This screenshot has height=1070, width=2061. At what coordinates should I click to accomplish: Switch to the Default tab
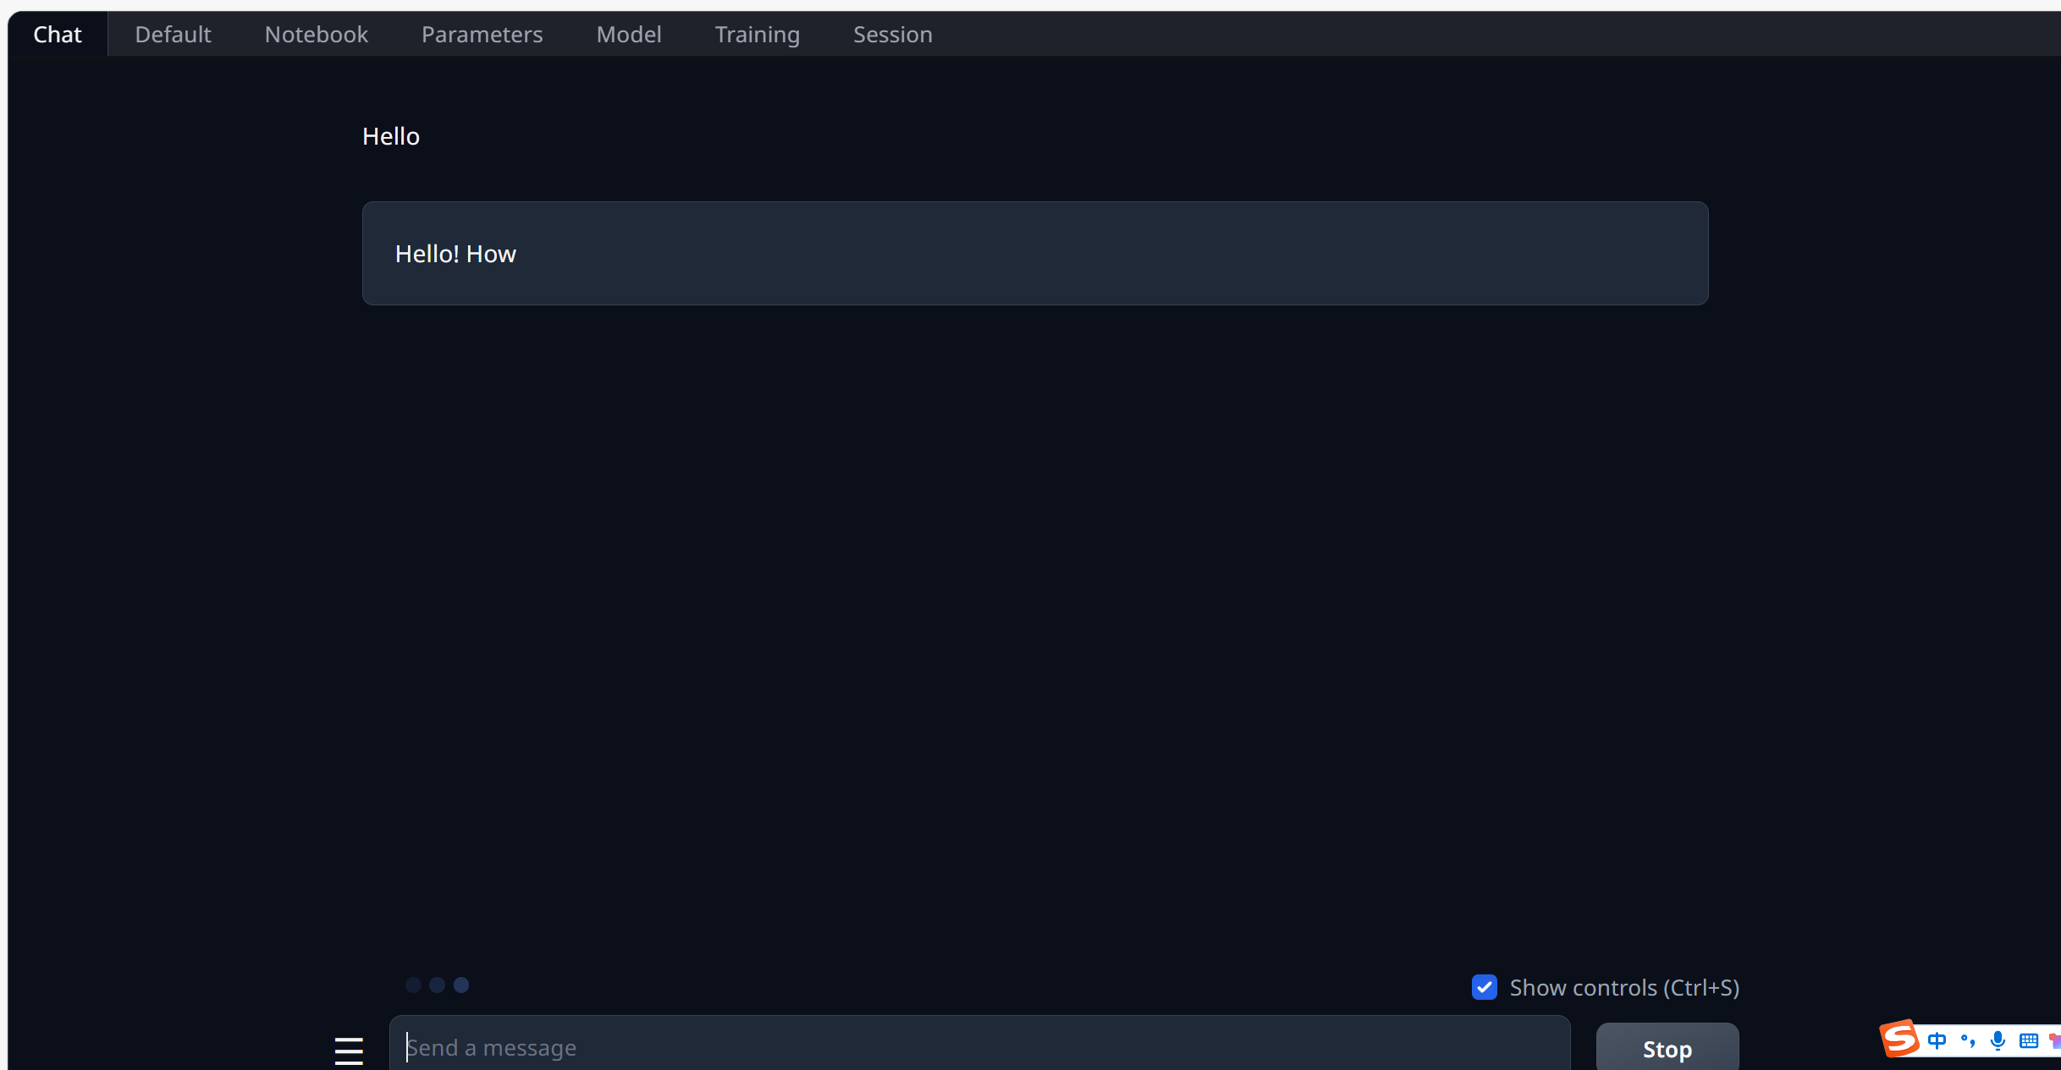point(173,35)
